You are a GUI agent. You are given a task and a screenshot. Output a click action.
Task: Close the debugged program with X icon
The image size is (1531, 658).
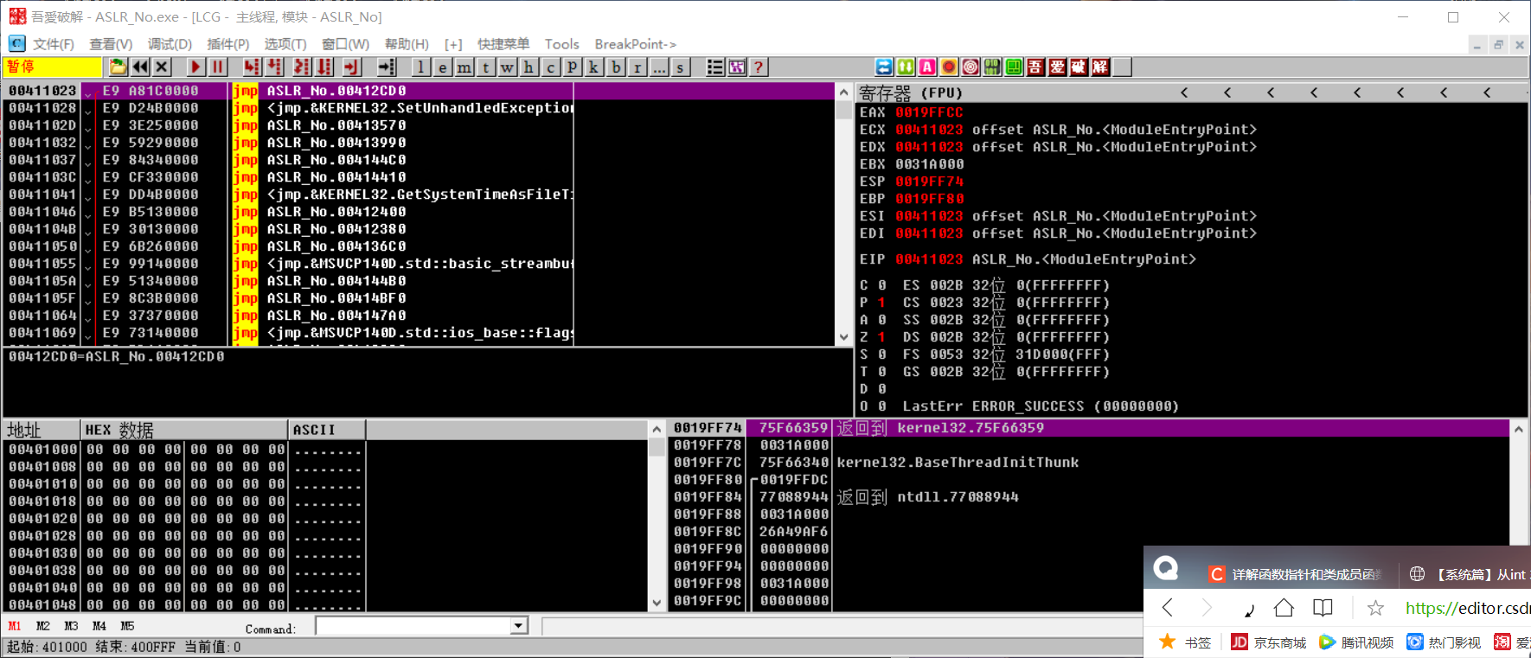161,67
